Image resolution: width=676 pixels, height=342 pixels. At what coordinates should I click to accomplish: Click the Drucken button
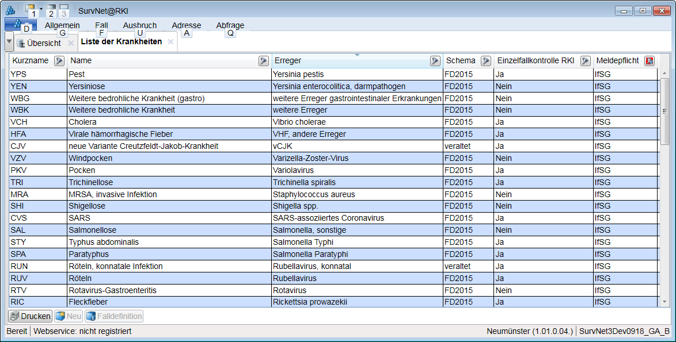(x=30, y=316)
